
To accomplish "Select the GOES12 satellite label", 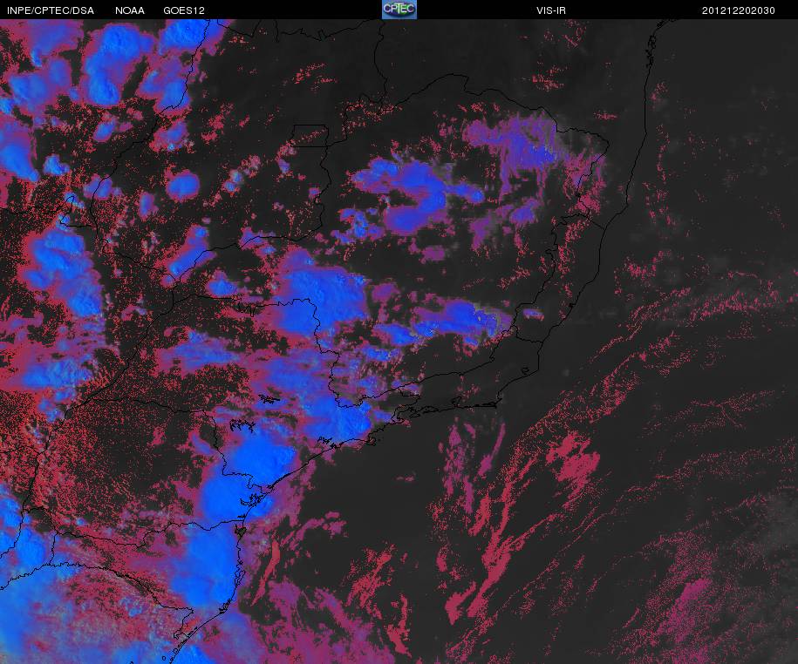I will point(184,10).
